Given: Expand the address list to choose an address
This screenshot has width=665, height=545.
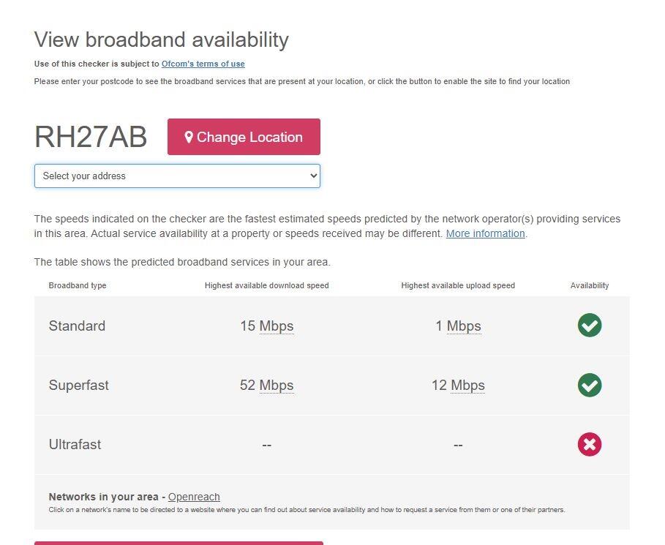Looking at the screenshot, I should (x=177, y=176).
